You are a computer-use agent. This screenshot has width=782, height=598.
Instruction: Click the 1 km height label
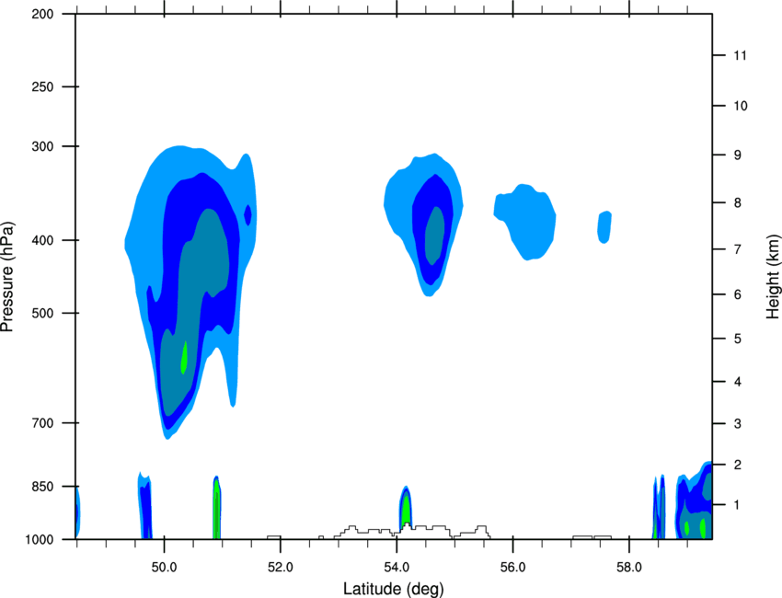tap(738, 505)
